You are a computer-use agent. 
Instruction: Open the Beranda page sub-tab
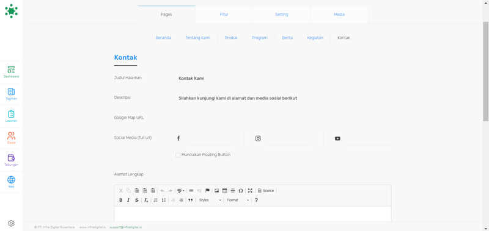click(163, 38)
